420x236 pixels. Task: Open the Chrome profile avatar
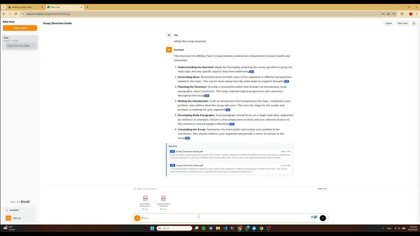coord(410,14)
